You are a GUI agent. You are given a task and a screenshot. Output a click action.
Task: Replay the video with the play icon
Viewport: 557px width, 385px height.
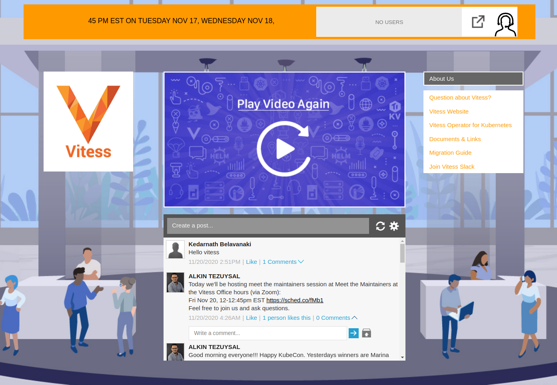pyautogui.click(x=284, y=149)
